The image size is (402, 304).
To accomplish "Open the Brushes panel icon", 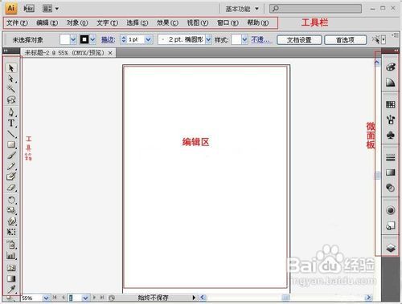I will point(390,120).
